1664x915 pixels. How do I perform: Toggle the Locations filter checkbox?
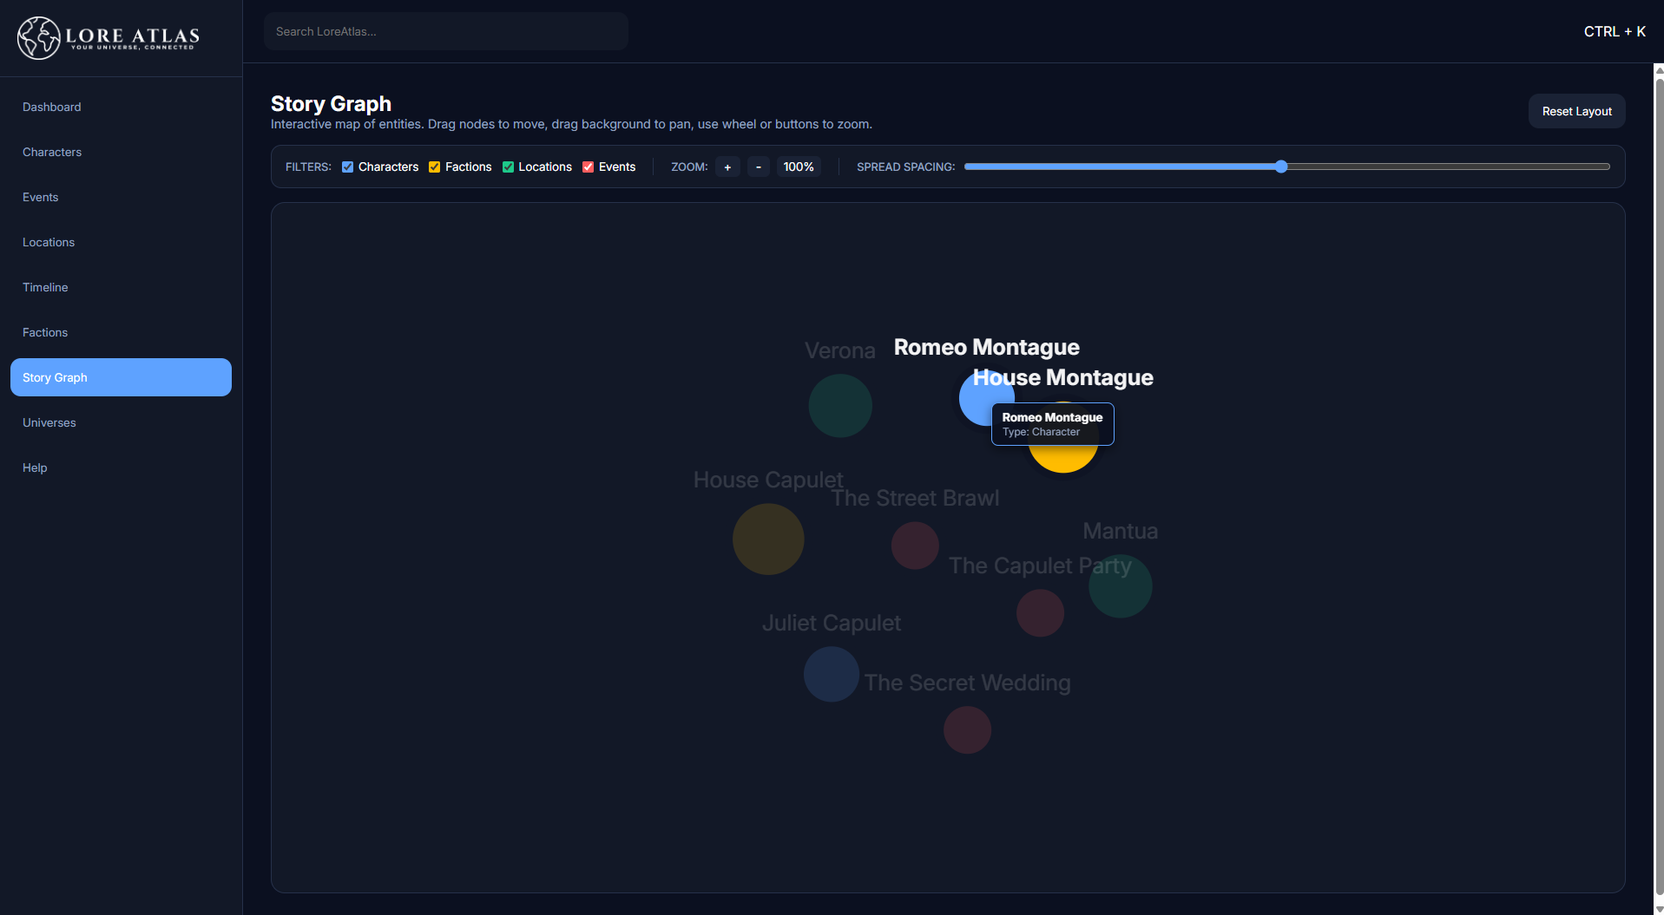(x=508, y=167)
